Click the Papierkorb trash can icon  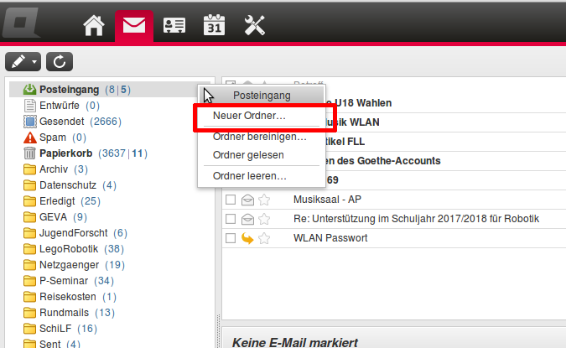pyautogui.click(x=29, y=153)
